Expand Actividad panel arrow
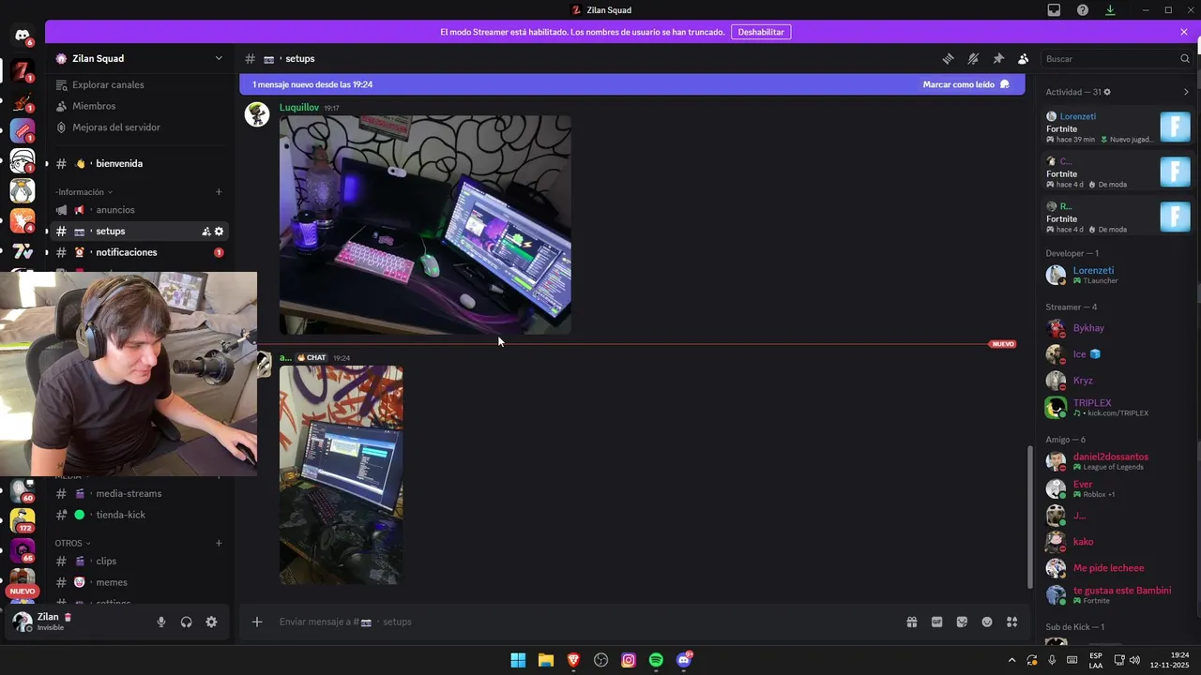The width and height of the screenshot is (1201, 675). tap(1186, 92)
